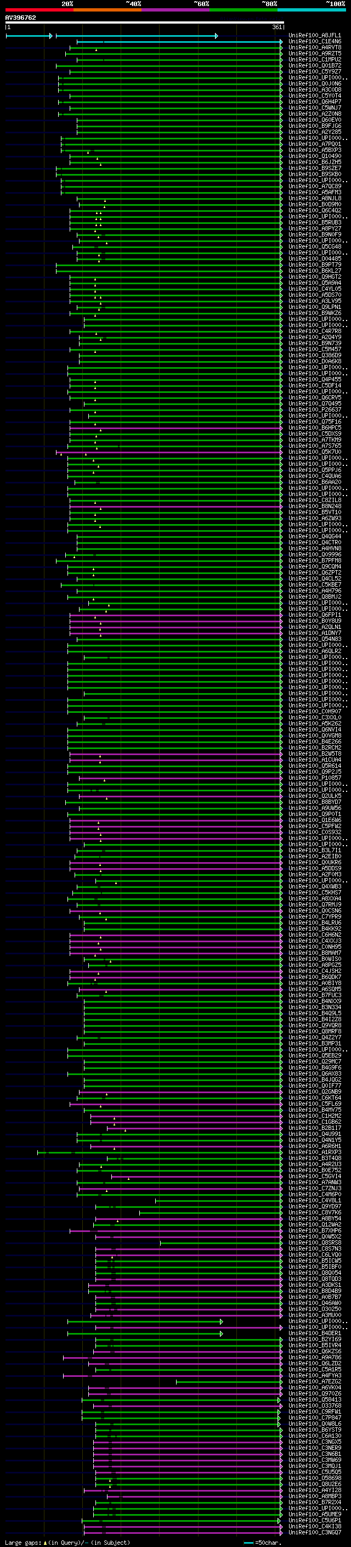Select the UniRef100_Q58413 label

click(x=315, y=1399)
